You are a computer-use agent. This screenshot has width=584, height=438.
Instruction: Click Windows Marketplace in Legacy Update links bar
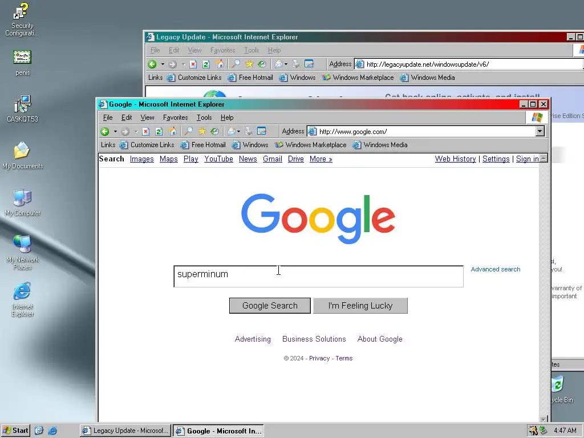pos(358,78)
